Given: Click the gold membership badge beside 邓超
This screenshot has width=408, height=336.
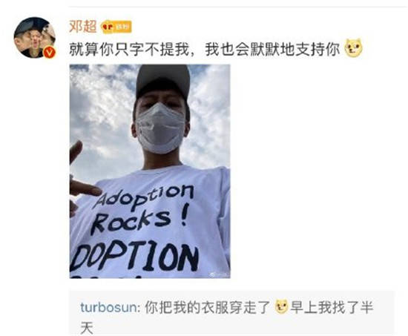Looking at the screenshot, I should (x=116, y=27).
